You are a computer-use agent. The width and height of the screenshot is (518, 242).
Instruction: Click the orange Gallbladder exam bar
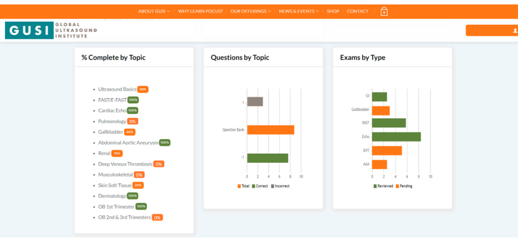click(x=381, y=111)
